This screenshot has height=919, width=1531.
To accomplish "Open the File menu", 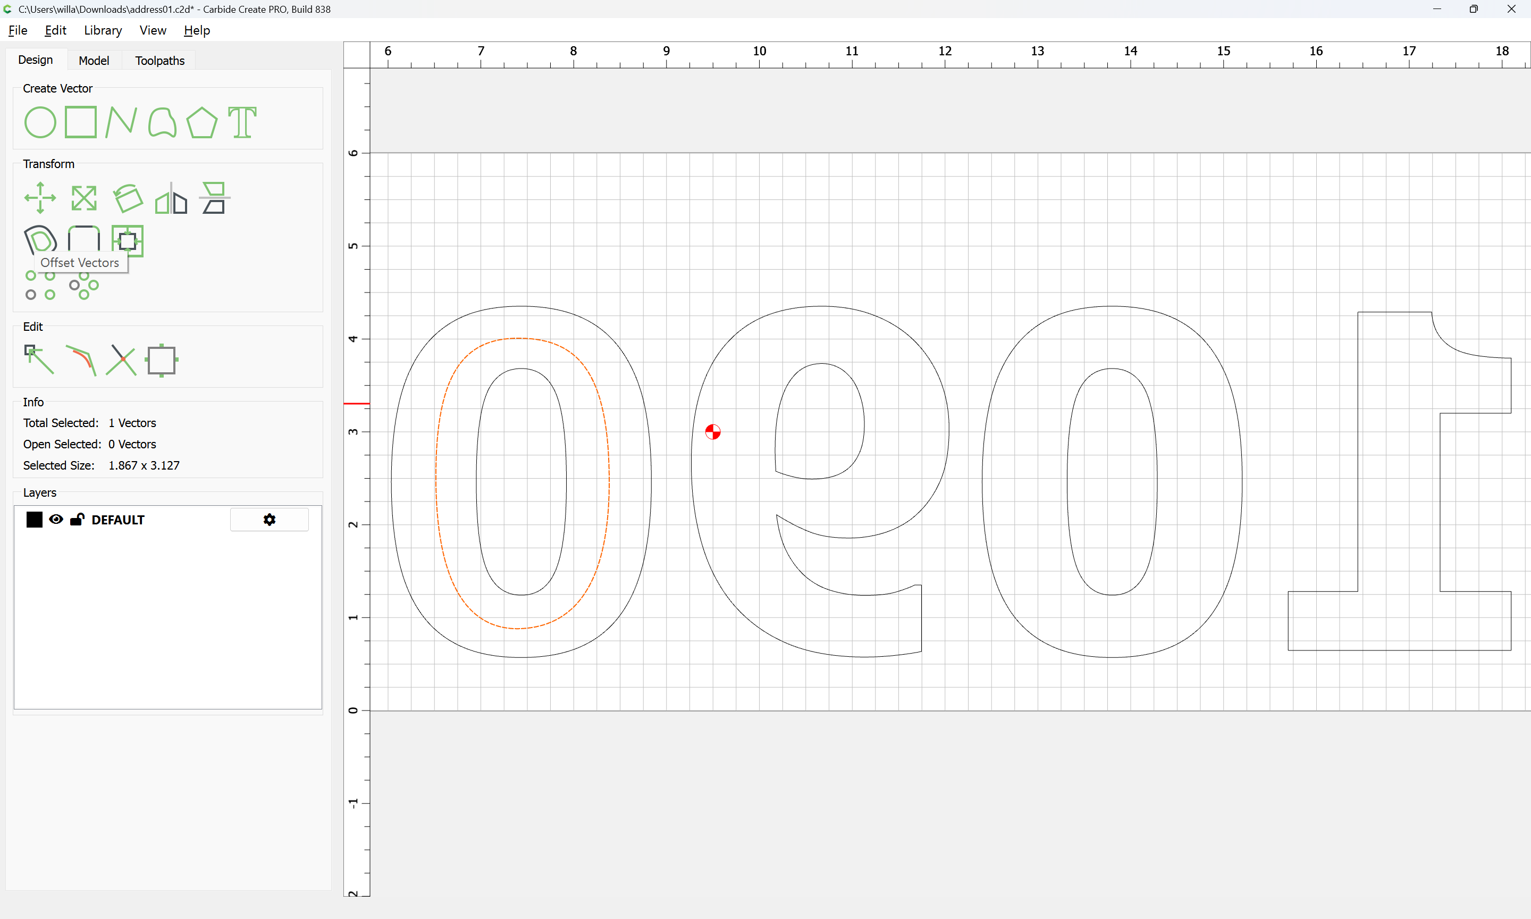I will click(18, 30).
